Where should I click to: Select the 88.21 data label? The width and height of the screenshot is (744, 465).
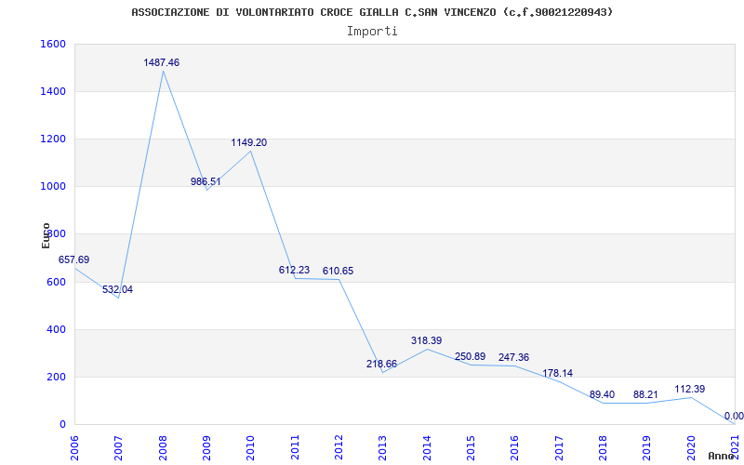click(x=645, y=394)
